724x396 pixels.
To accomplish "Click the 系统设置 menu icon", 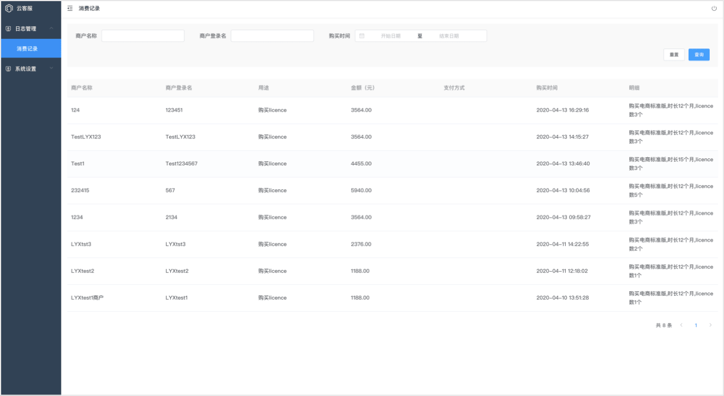I will coord(8,69).
